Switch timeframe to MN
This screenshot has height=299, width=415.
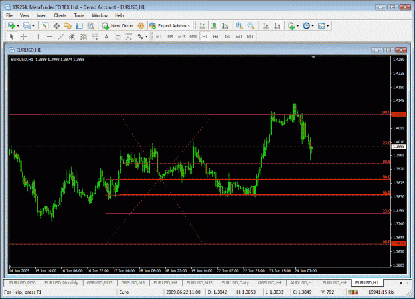pos(250,36)
